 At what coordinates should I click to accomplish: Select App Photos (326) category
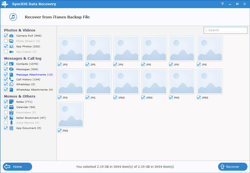pyautogui.click(x=28, y=47)
